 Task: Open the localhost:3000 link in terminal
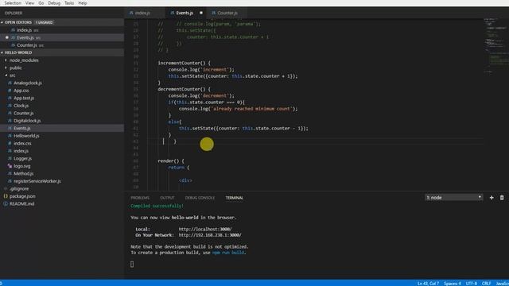[x=205, y=229]
